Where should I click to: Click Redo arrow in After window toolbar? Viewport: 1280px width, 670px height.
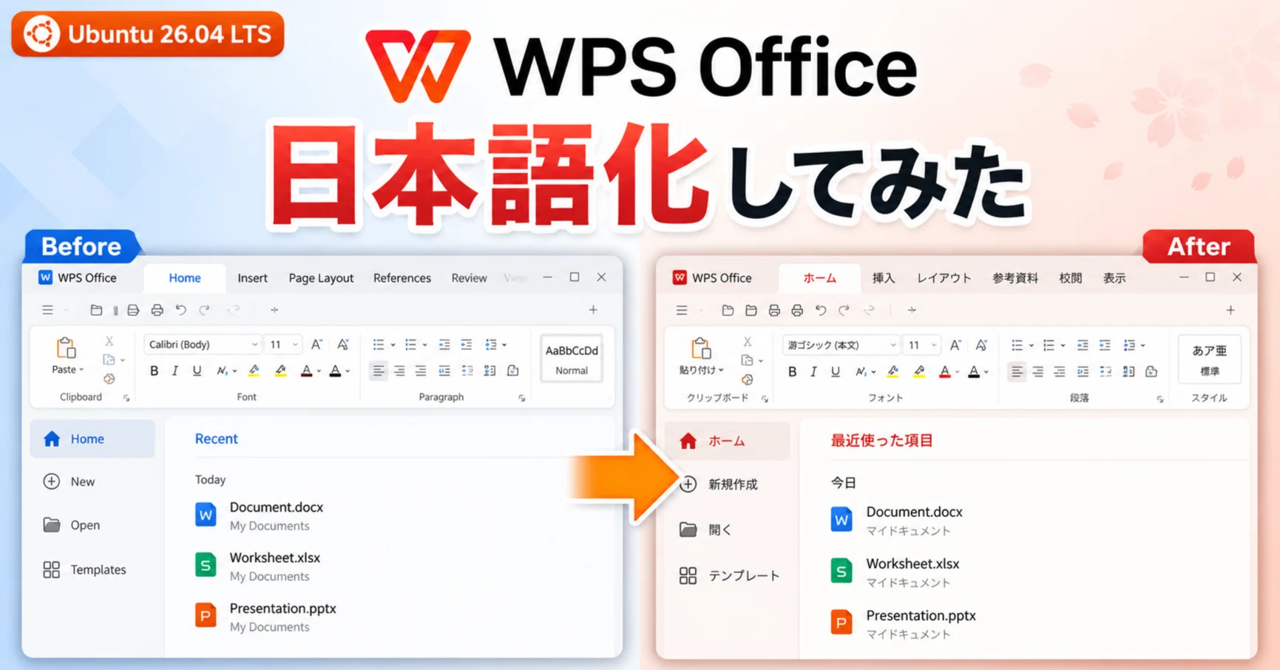coord(844,311)
